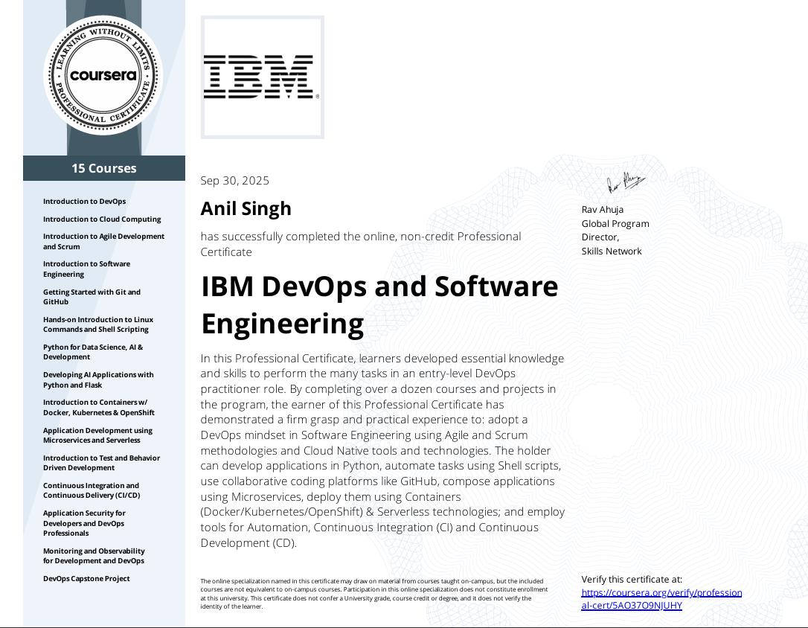Screen dimensions: 808x628
Task: Click the '15 Courses' header bar
Action: pos(103,167)
